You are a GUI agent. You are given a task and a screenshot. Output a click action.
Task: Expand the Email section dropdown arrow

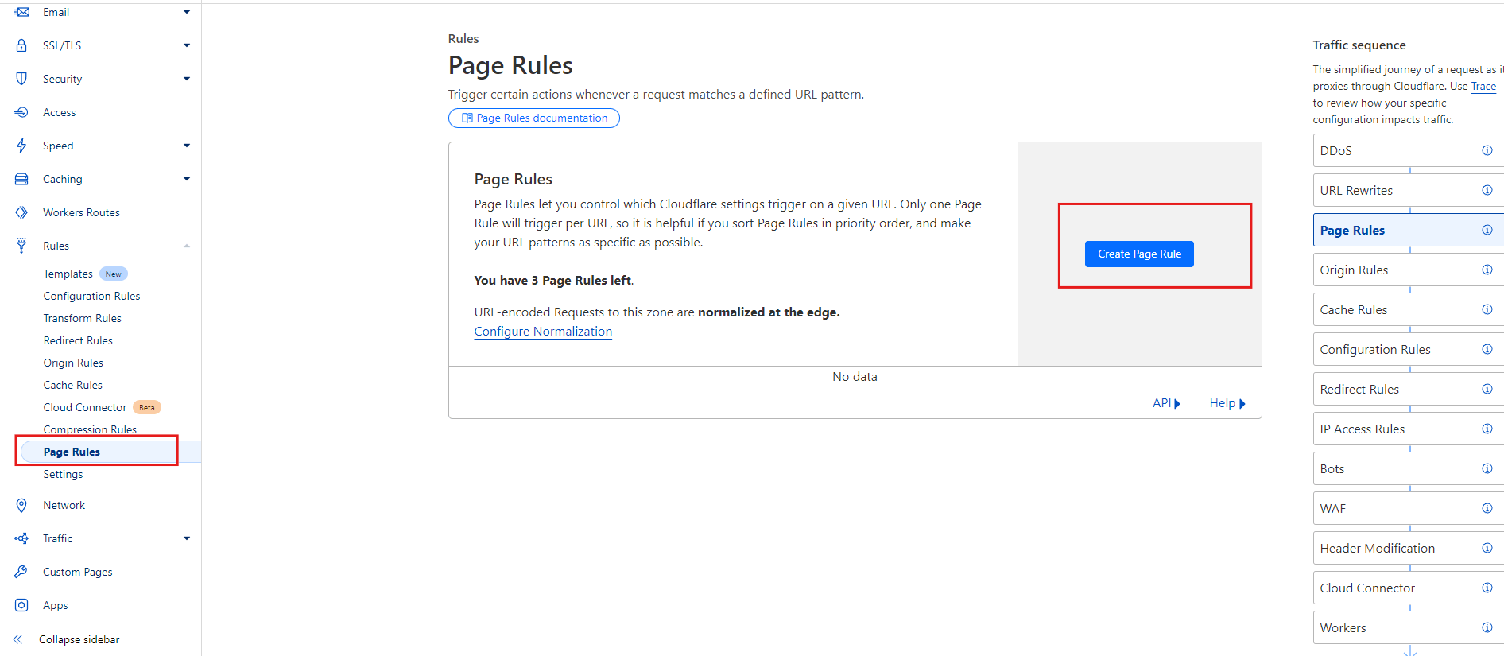click(x=187, y=12)
